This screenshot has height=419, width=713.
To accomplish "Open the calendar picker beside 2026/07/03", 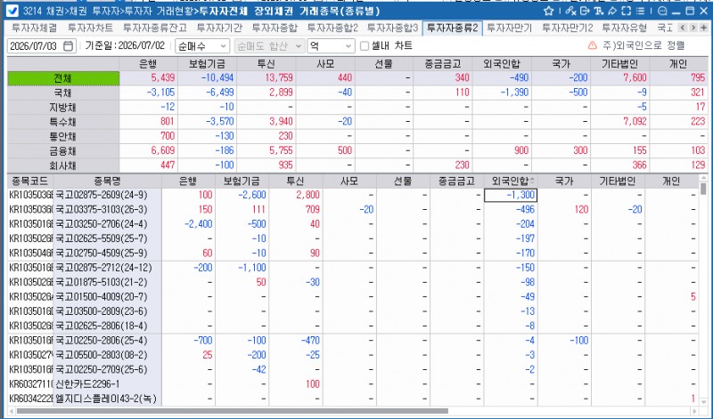I will coord(69,46).
